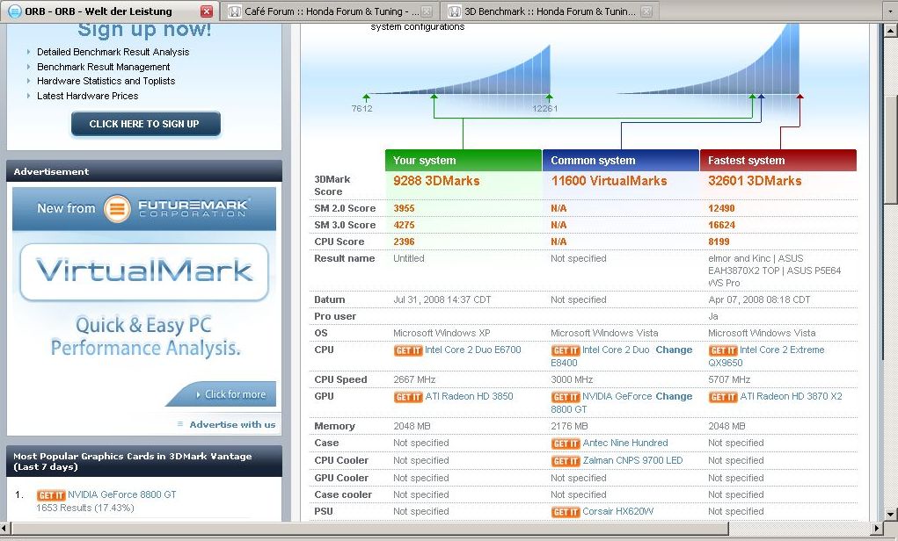Click the "Latest Hardware Prices" bullet text
898x541 pixels.
(88, 96)
